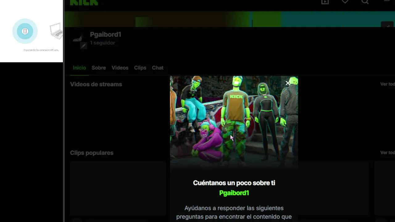Screen dimensions: 395x222
Task: Open the heart favorites icon in header
Action: click(x=345, y=2)
